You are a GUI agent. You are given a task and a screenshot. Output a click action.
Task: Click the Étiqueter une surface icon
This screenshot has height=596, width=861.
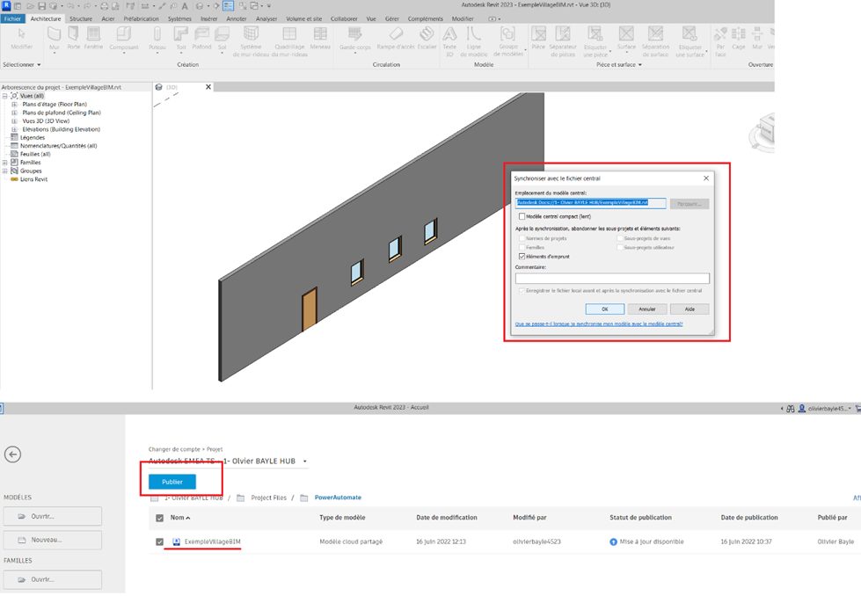[x=690, y=34]
